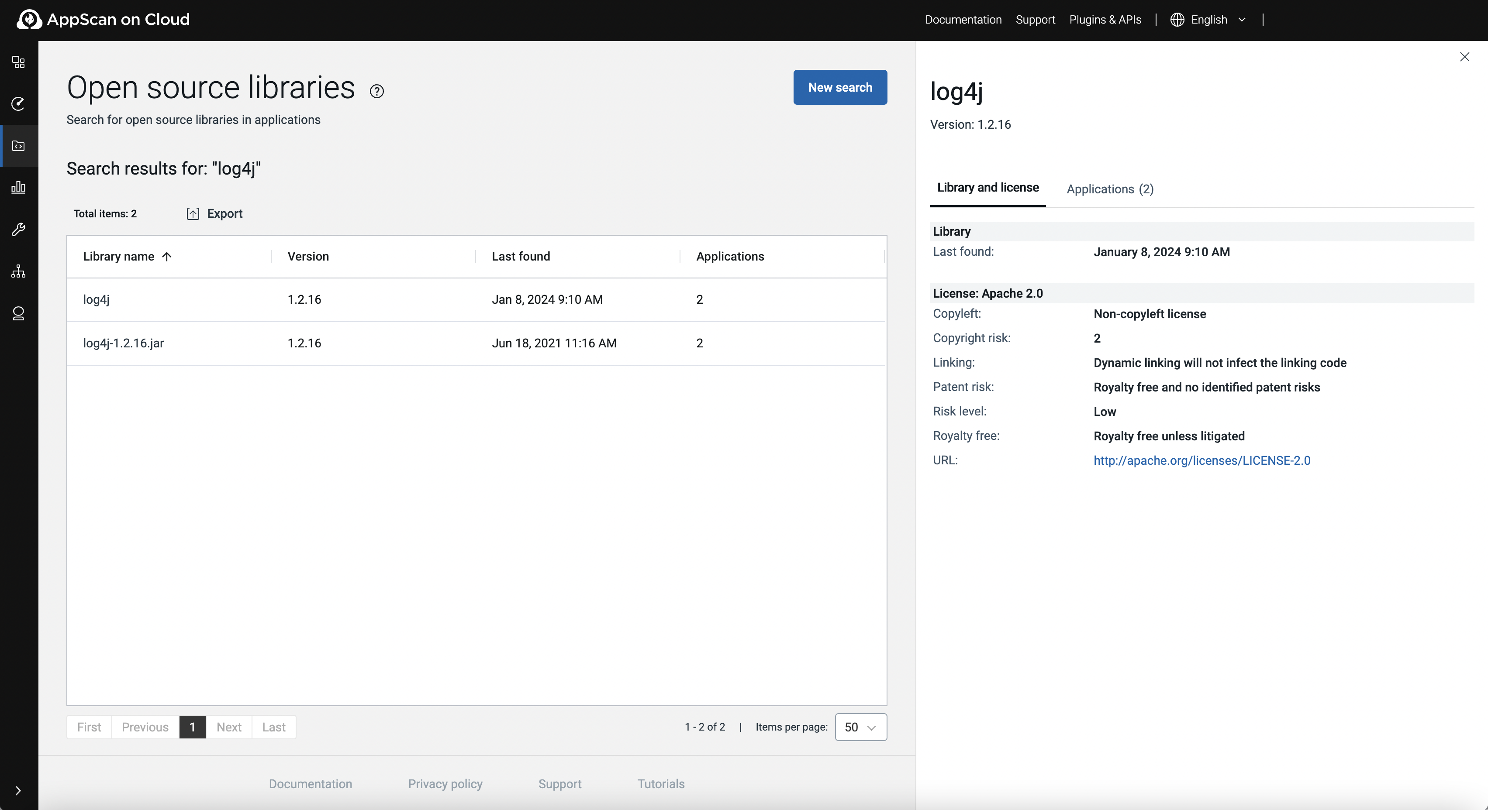Viewport: 1488px width, 810px height.
Task: Click the AppScan on Cloud logo
Action: tap(104, 19)
